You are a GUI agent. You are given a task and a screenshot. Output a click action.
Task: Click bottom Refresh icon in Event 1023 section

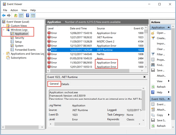(x=153, y=126)
